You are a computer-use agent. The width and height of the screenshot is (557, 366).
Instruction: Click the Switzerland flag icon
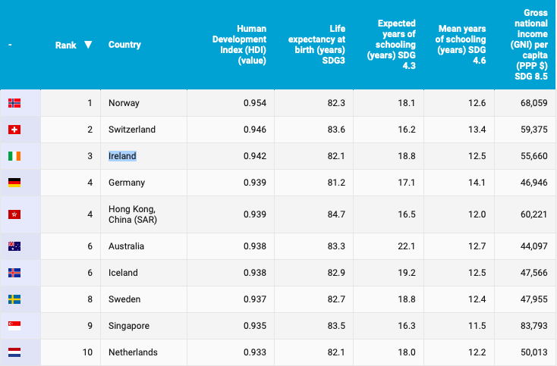tap(14, 130)
